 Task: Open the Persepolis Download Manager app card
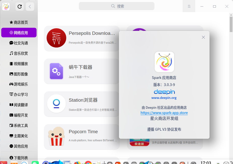click(x=82, y=38)
